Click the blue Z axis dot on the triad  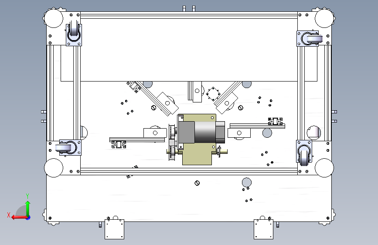pos(28,218)
